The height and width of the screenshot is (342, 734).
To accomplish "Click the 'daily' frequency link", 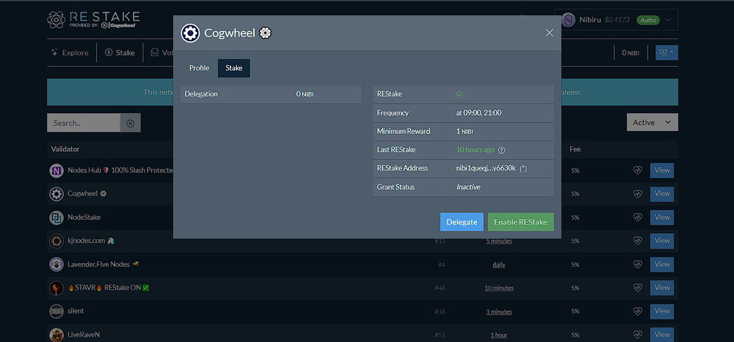I will click(x=499, y=265).
